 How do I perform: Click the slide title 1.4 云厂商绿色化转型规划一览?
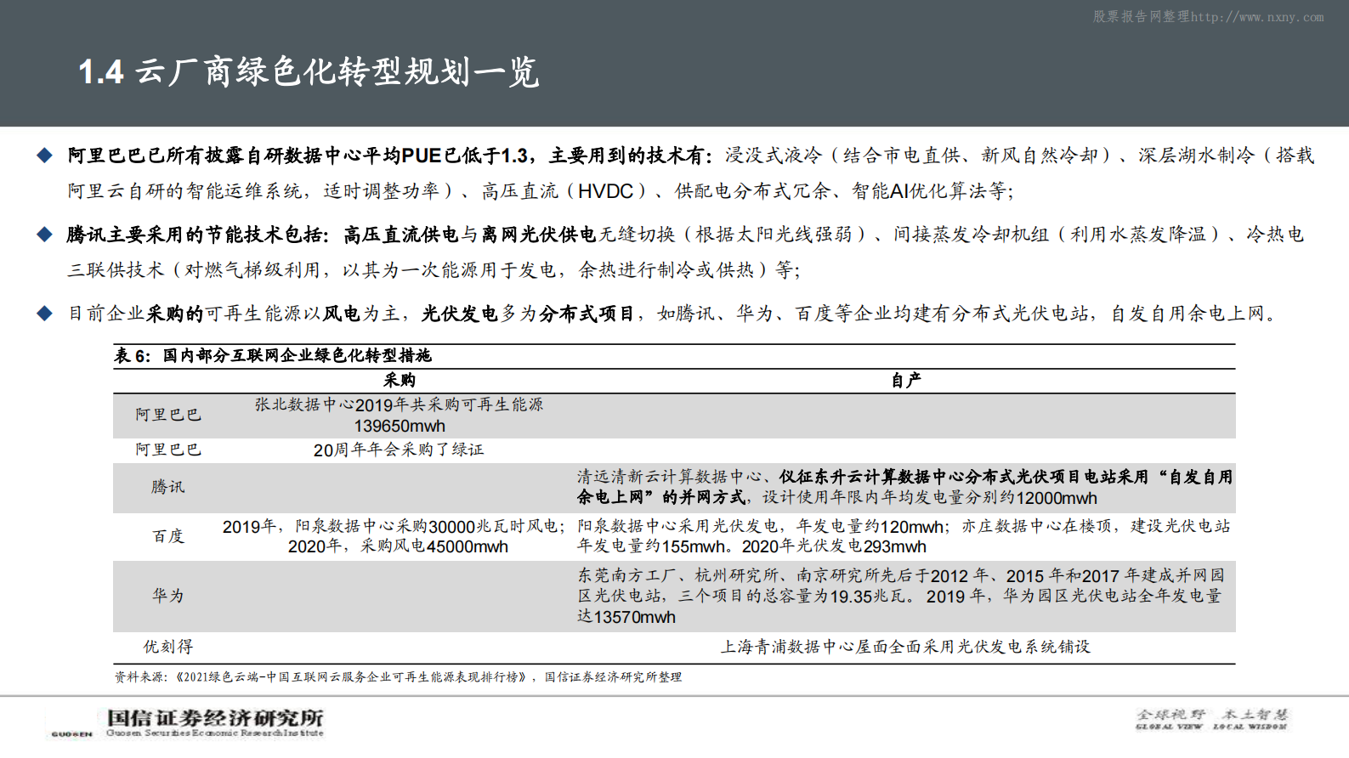pos(309,72)
